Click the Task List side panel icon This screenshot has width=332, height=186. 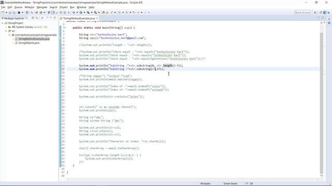coord(329,23)
